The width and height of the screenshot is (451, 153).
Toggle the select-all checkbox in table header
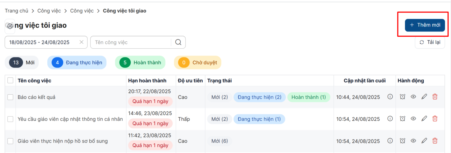pyautogui.click(x=10, y=80)
